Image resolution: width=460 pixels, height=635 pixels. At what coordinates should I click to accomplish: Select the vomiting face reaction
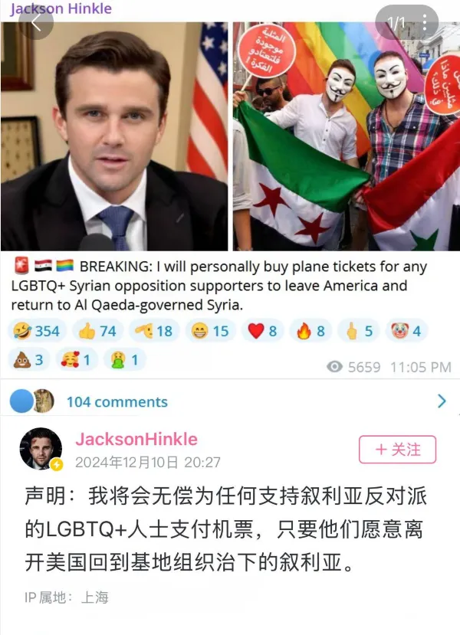125,359
